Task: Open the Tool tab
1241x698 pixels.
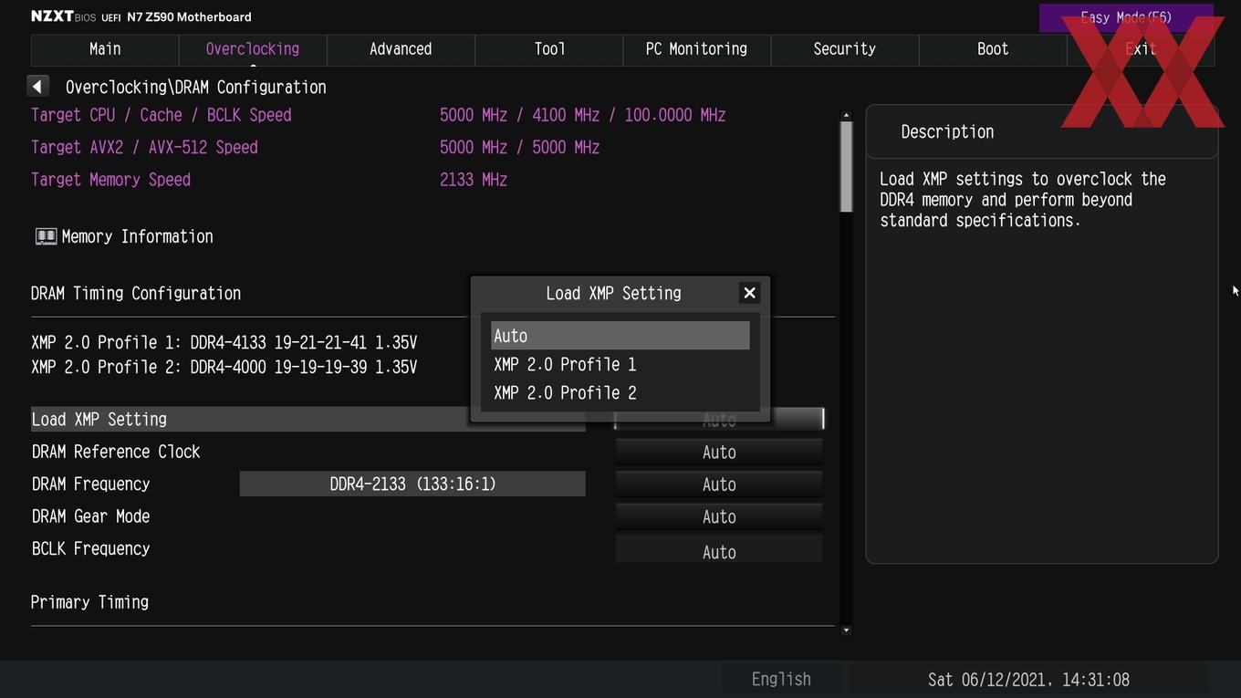Action: [549, 49]
